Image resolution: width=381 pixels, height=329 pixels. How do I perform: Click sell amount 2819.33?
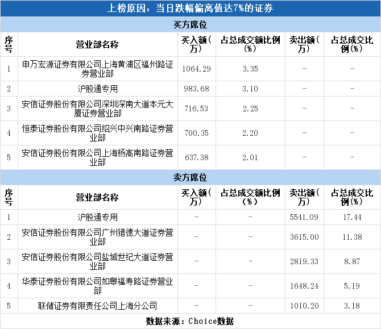(304, 262)
